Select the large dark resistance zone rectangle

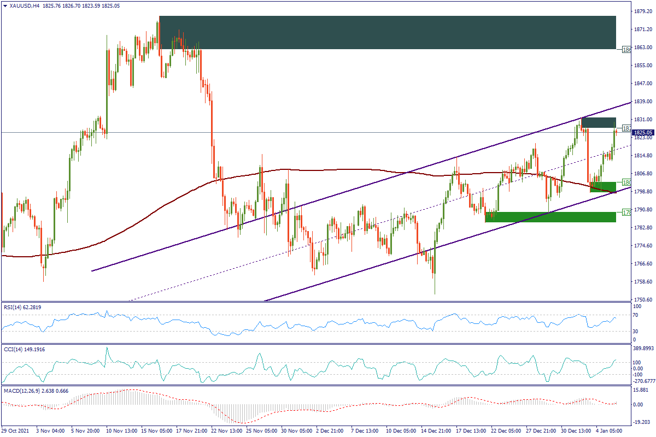387,33
